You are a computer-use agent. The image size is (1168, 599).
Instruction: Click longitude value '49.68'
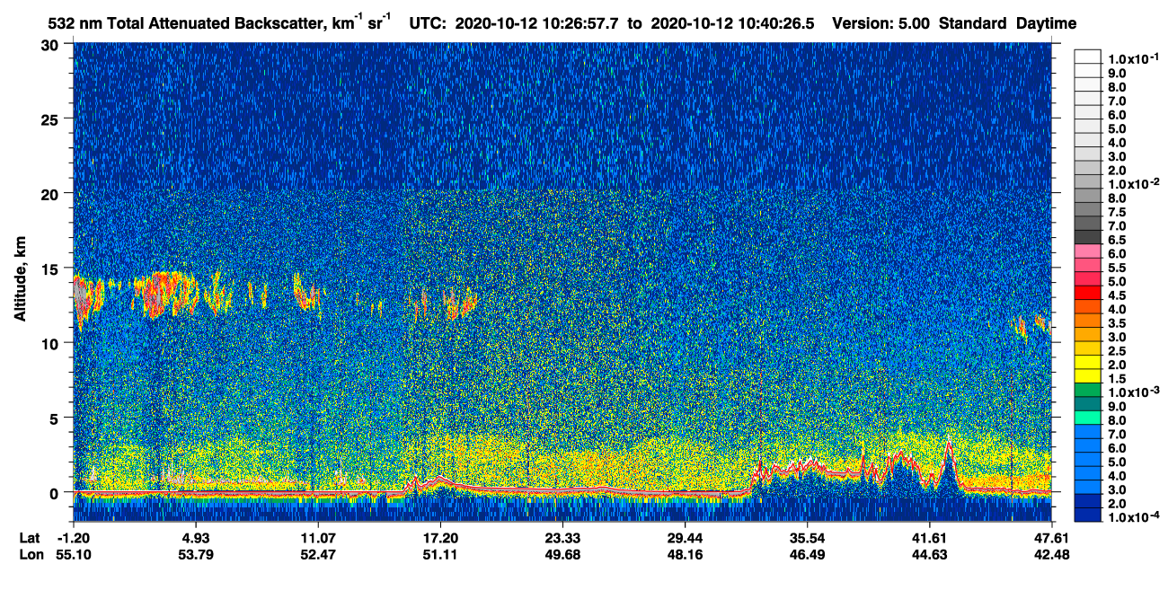(562, 554)
